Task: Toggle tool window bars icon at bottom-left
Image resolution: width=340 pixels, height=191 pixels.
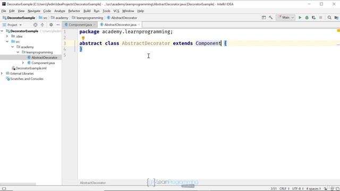Action: coord(4,189)
